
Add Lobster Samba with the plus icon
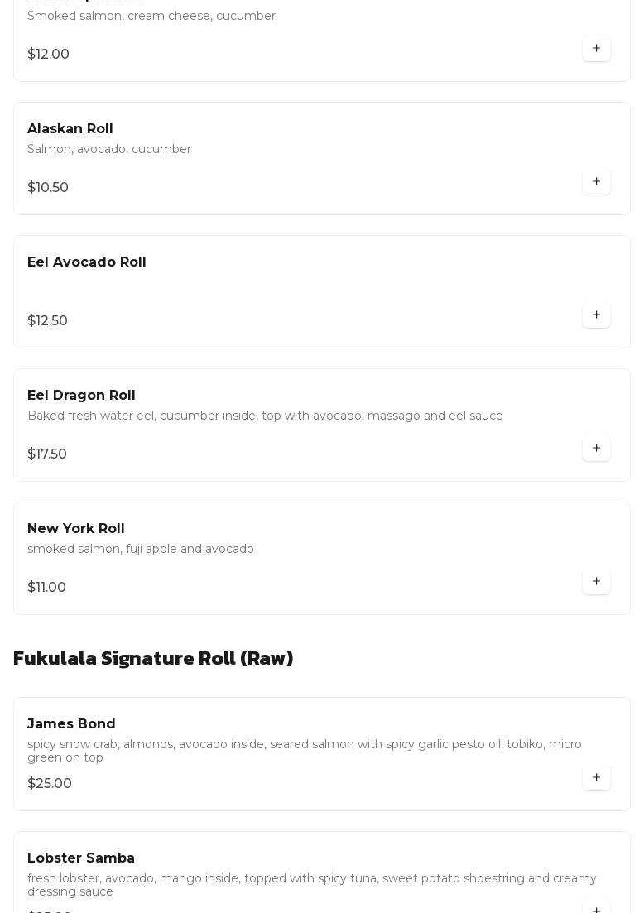click(596, 908)
